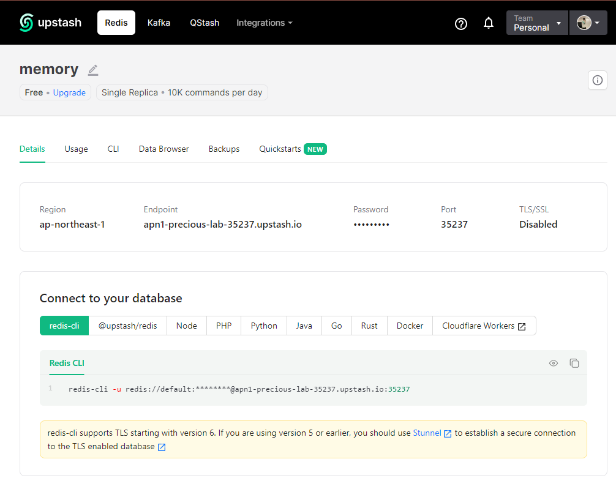Image resolution: width=616 pixels, height=481 pixels.
Task: Open the user account dropdown arrow
Action: coord(597,23)
